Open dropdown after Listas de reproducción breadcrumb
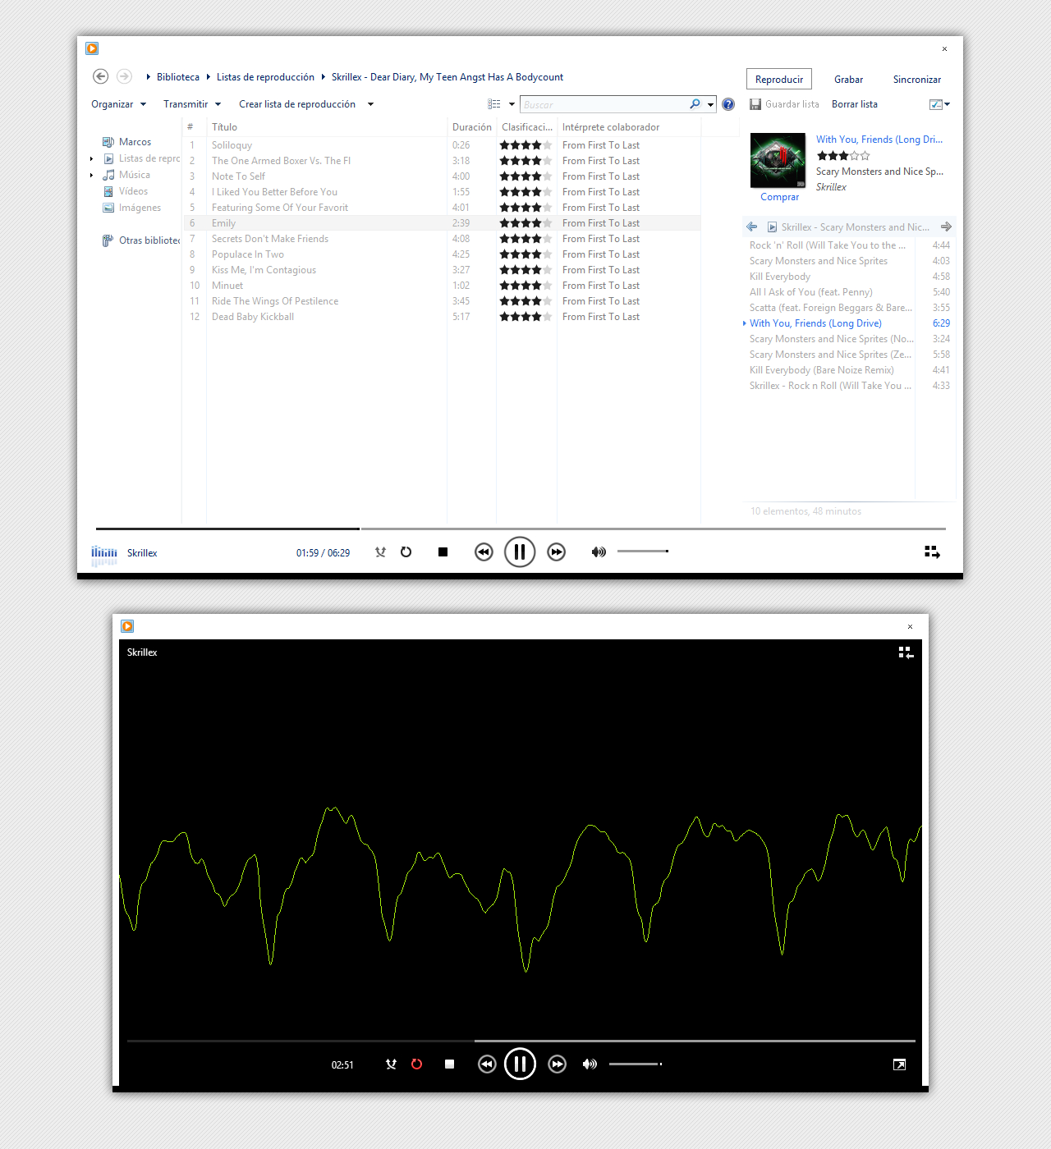This screenshot has height=1149, width=1051. [323, 77]
